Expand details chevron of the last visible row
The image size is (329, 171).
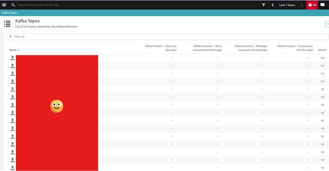[322, 168]
